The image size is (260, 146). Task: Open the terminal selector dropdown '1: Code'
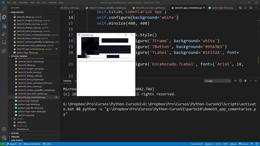pyautogui.click(x=217, y=81)
